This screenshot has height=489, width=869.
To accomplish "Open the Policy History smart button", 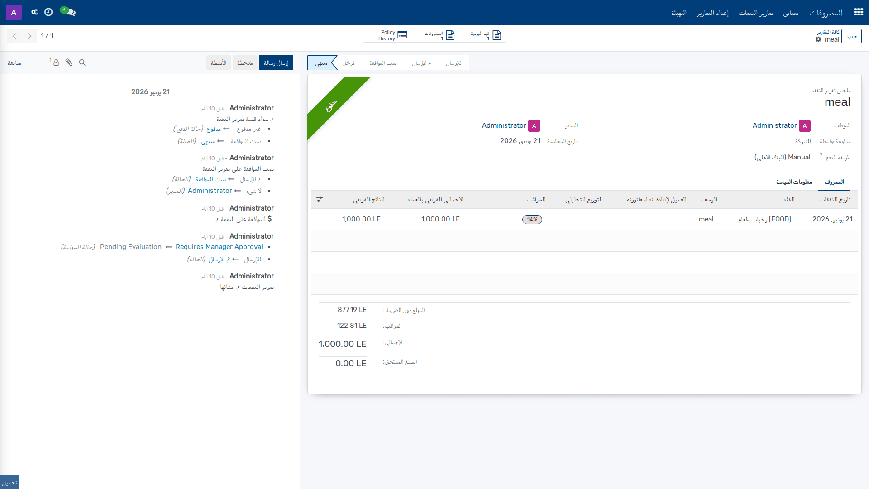I will coord(387,35).
